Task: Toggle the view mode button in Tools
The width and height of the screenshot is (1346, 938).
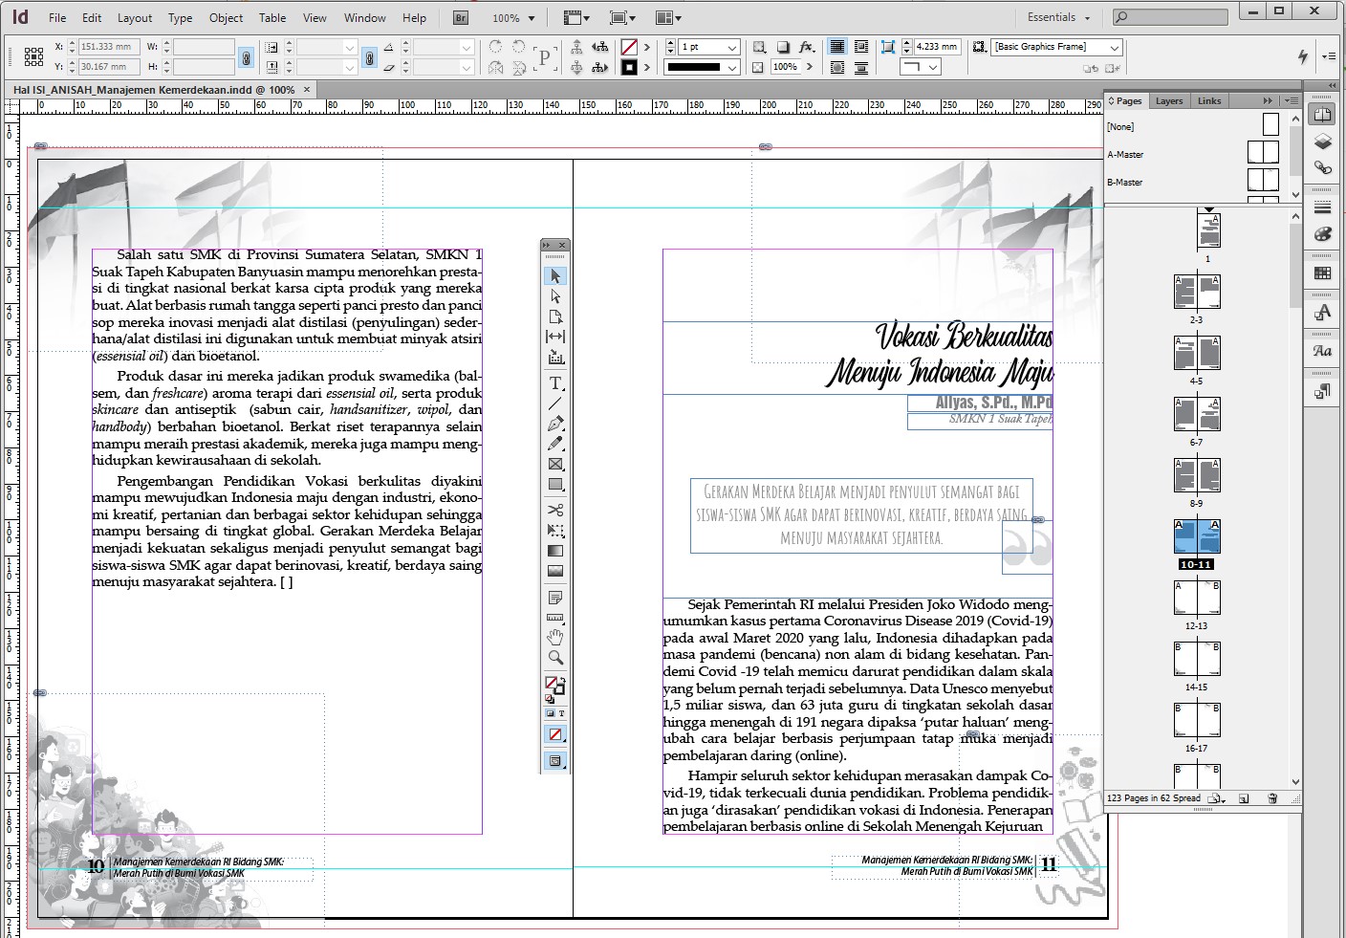Action: [x=555, y=761]
